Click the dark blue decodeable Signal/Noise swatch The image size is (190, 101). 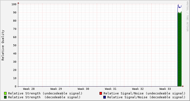click(x=104, y=97)
